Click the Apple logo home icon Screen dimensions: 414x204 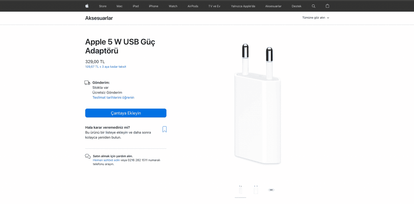point(87,6)
